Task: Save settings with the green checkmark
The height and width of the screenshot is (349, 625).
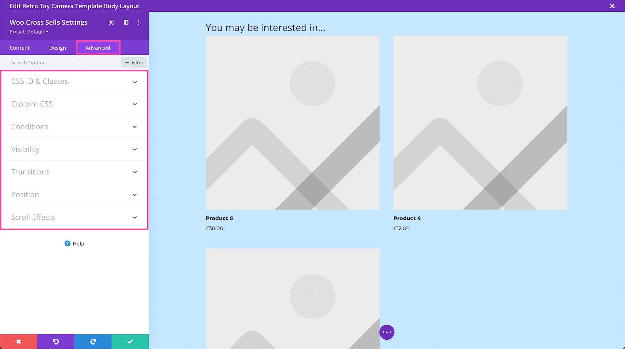Action: pos(130,341)
